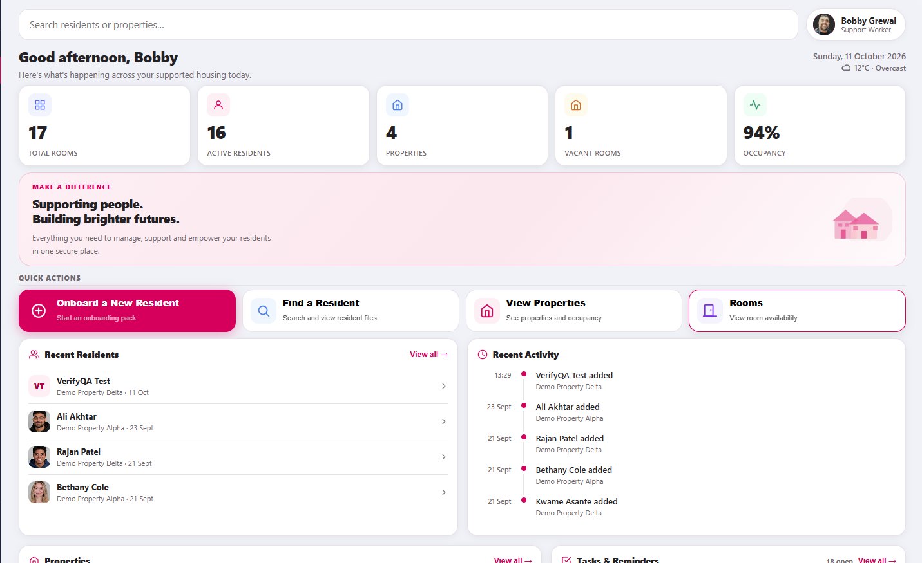The width and height of the screenshot is (922, 563).
Task: Click the magnifier icon on Find a Resident
Action: 264,311
